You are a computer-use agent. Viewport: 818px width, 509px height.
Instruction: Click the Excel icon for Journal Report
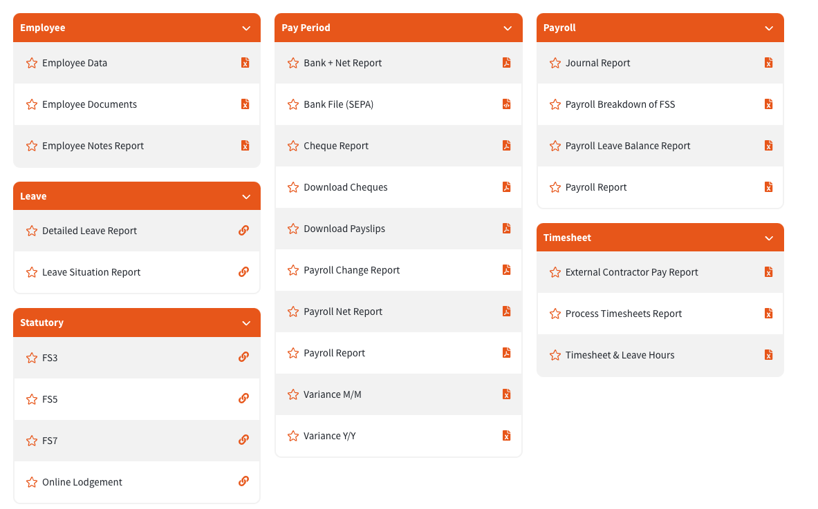pyautogui.click(x=768, y=63)
